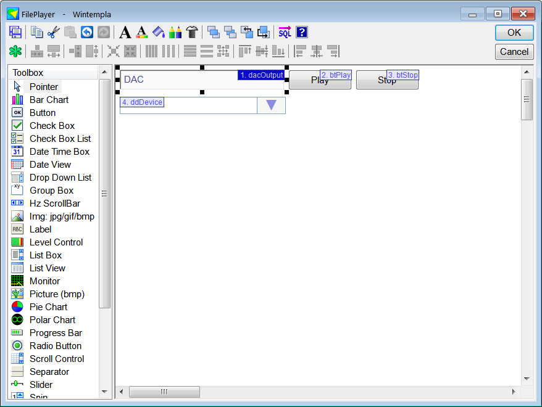The height and width of the screenshot is (407, 542).
Task: Click the Cut scissors icon
Action: tap(54, 33)
